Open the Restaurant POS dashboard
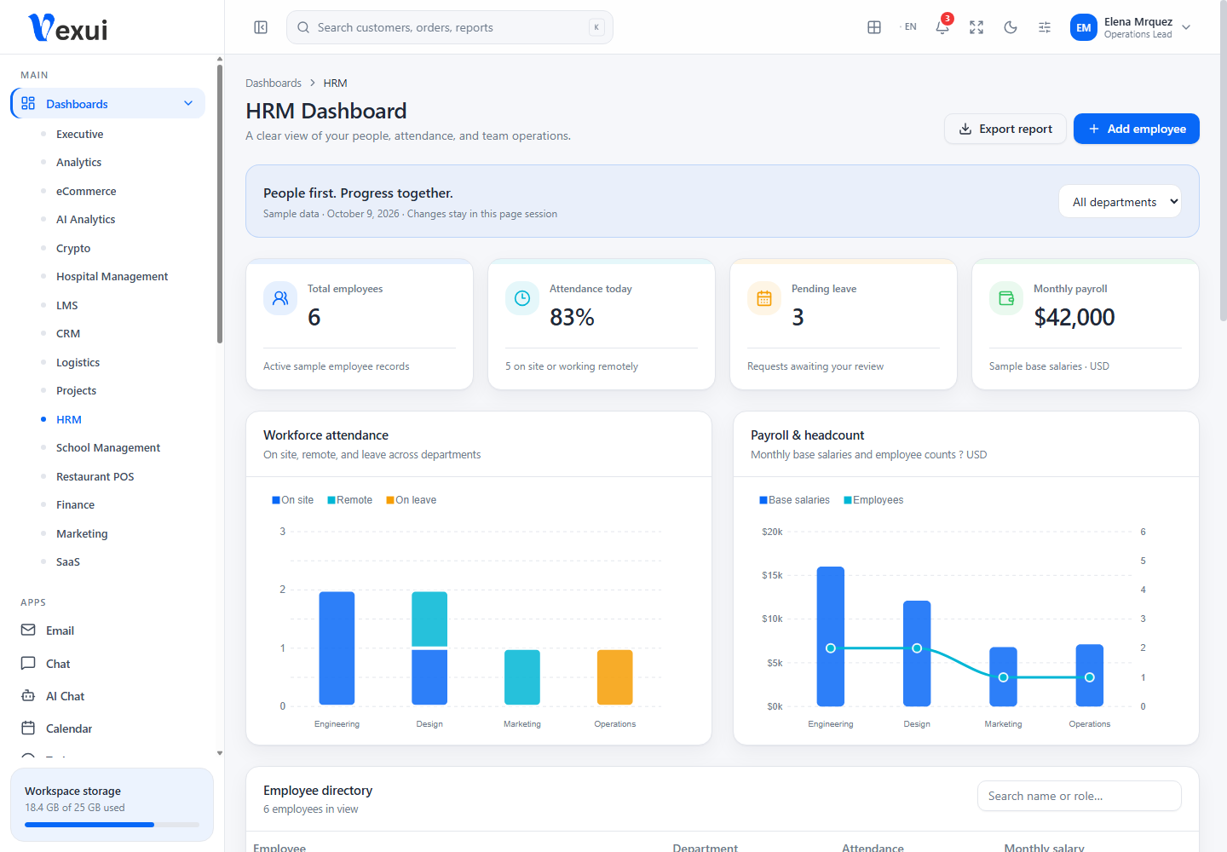 (95, 476)
